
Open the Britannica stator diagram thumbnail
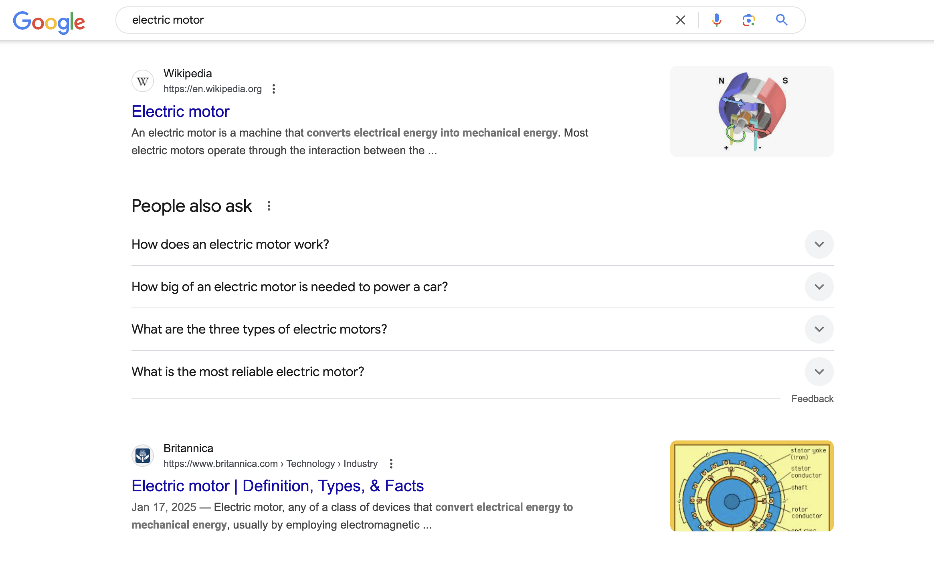click(752, 486)
